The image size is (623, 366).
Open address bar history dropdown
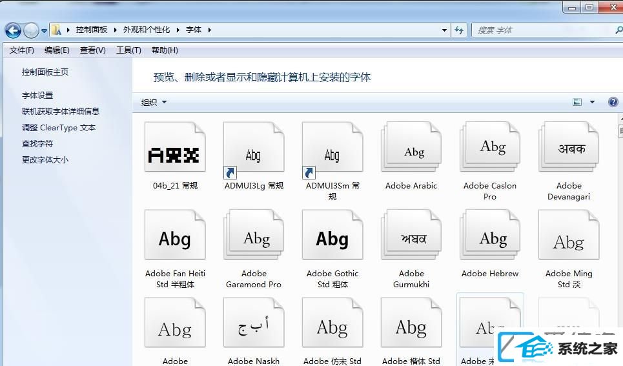444,30
